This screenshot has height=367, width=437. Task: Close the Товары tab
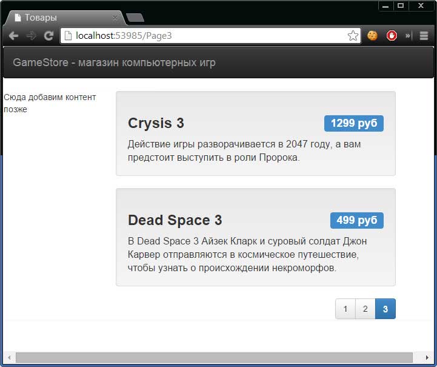pos(115,18)
